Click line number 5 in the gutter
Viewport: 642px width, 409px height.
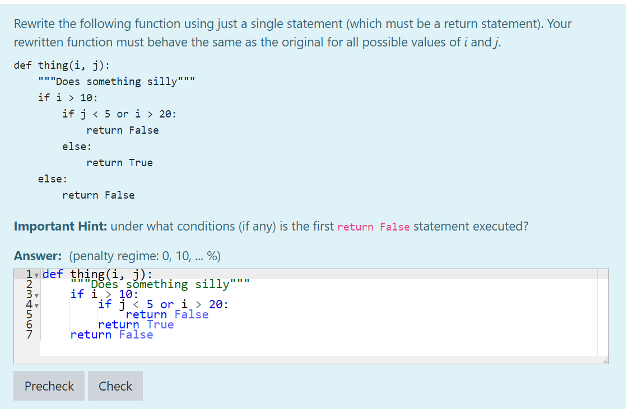click(x=29, y=314)
